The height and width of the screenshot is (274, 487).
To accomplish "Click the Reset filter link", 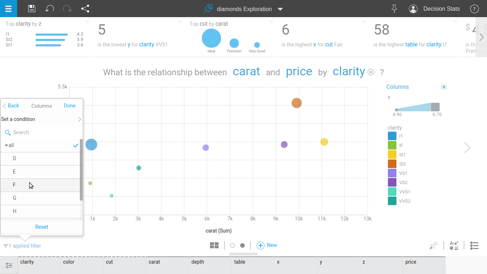I will pos(42,227).
